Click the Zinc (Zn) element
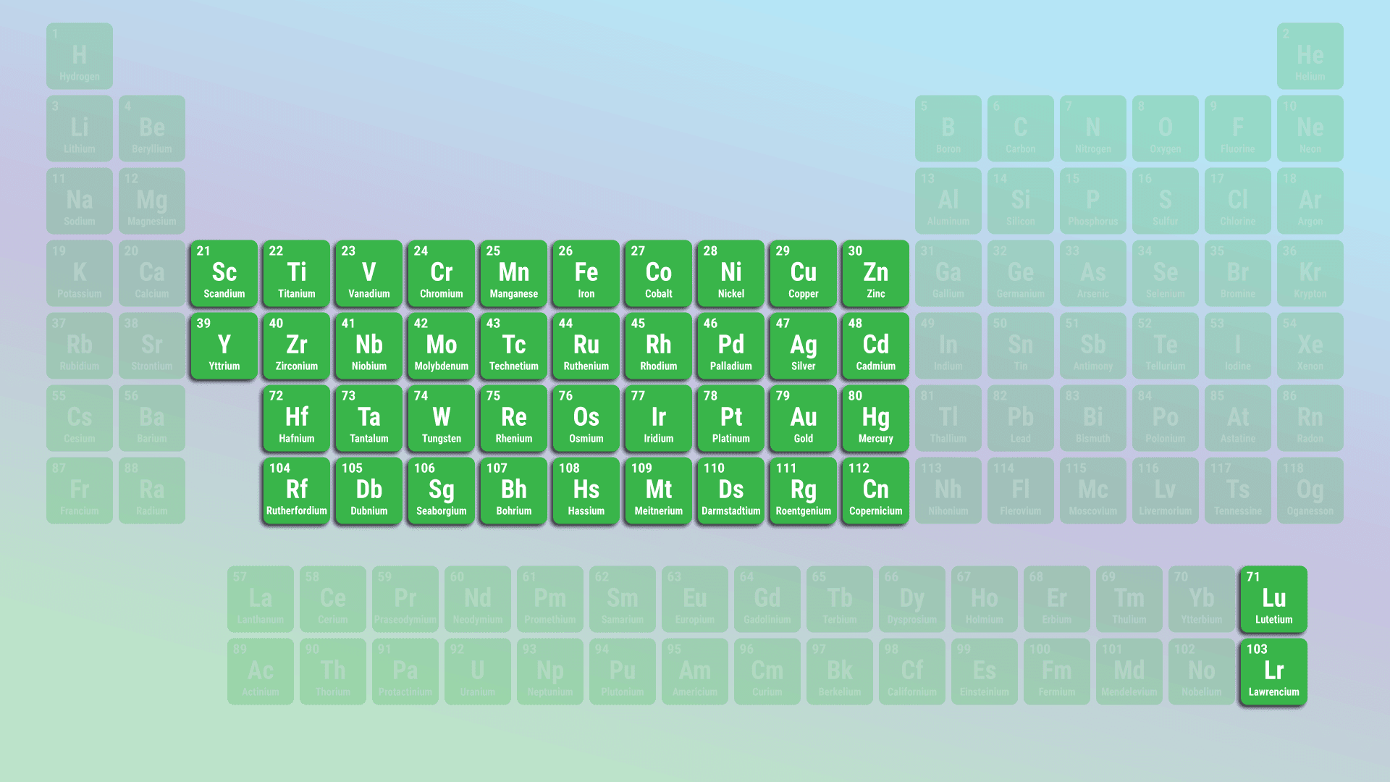 click(x=875, y=273)
